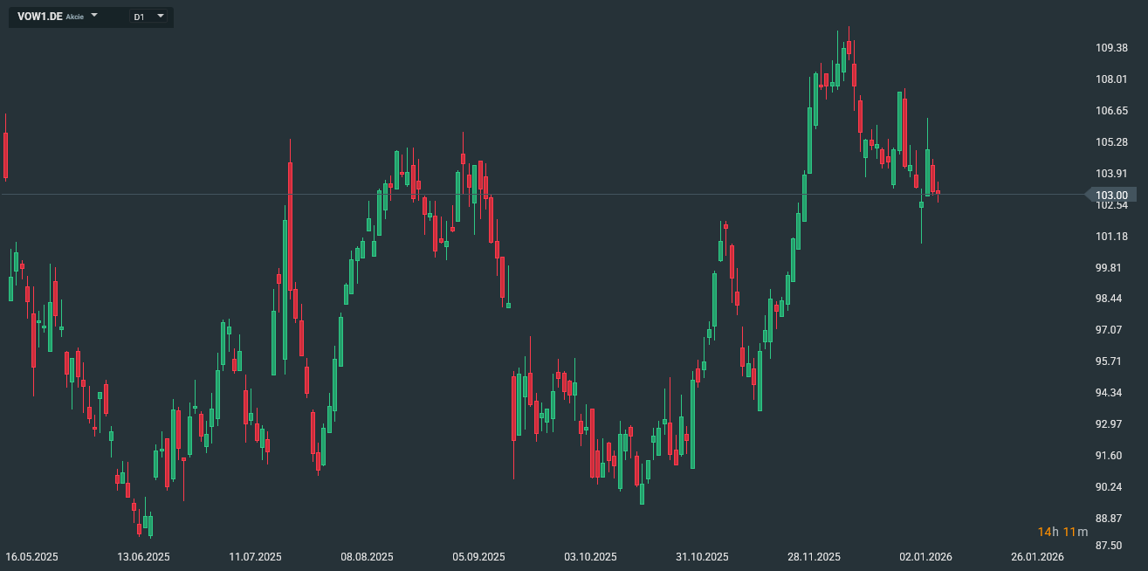The width and height of the screenshot is (1148, 571).
Task: Select the 31.10.2025 date label
Action: tap(702, 557)
